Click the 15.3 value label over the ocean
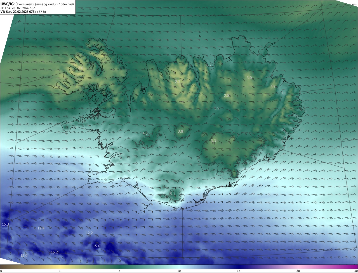Screen dimensions: 358x273 (5, 224)
